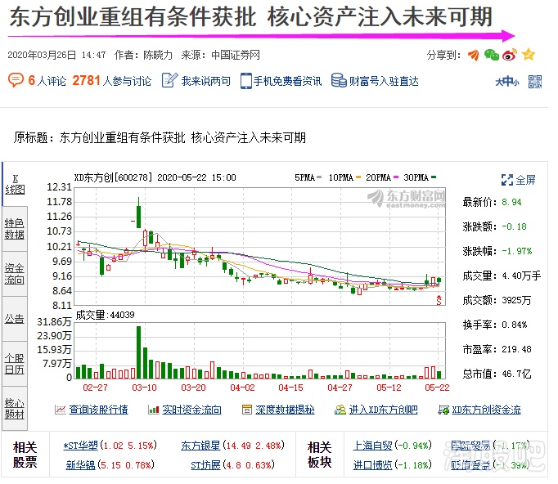Share article to Sina Weibo
The height and width of the screenshot is (484, 558).
(x=510, y=55)
